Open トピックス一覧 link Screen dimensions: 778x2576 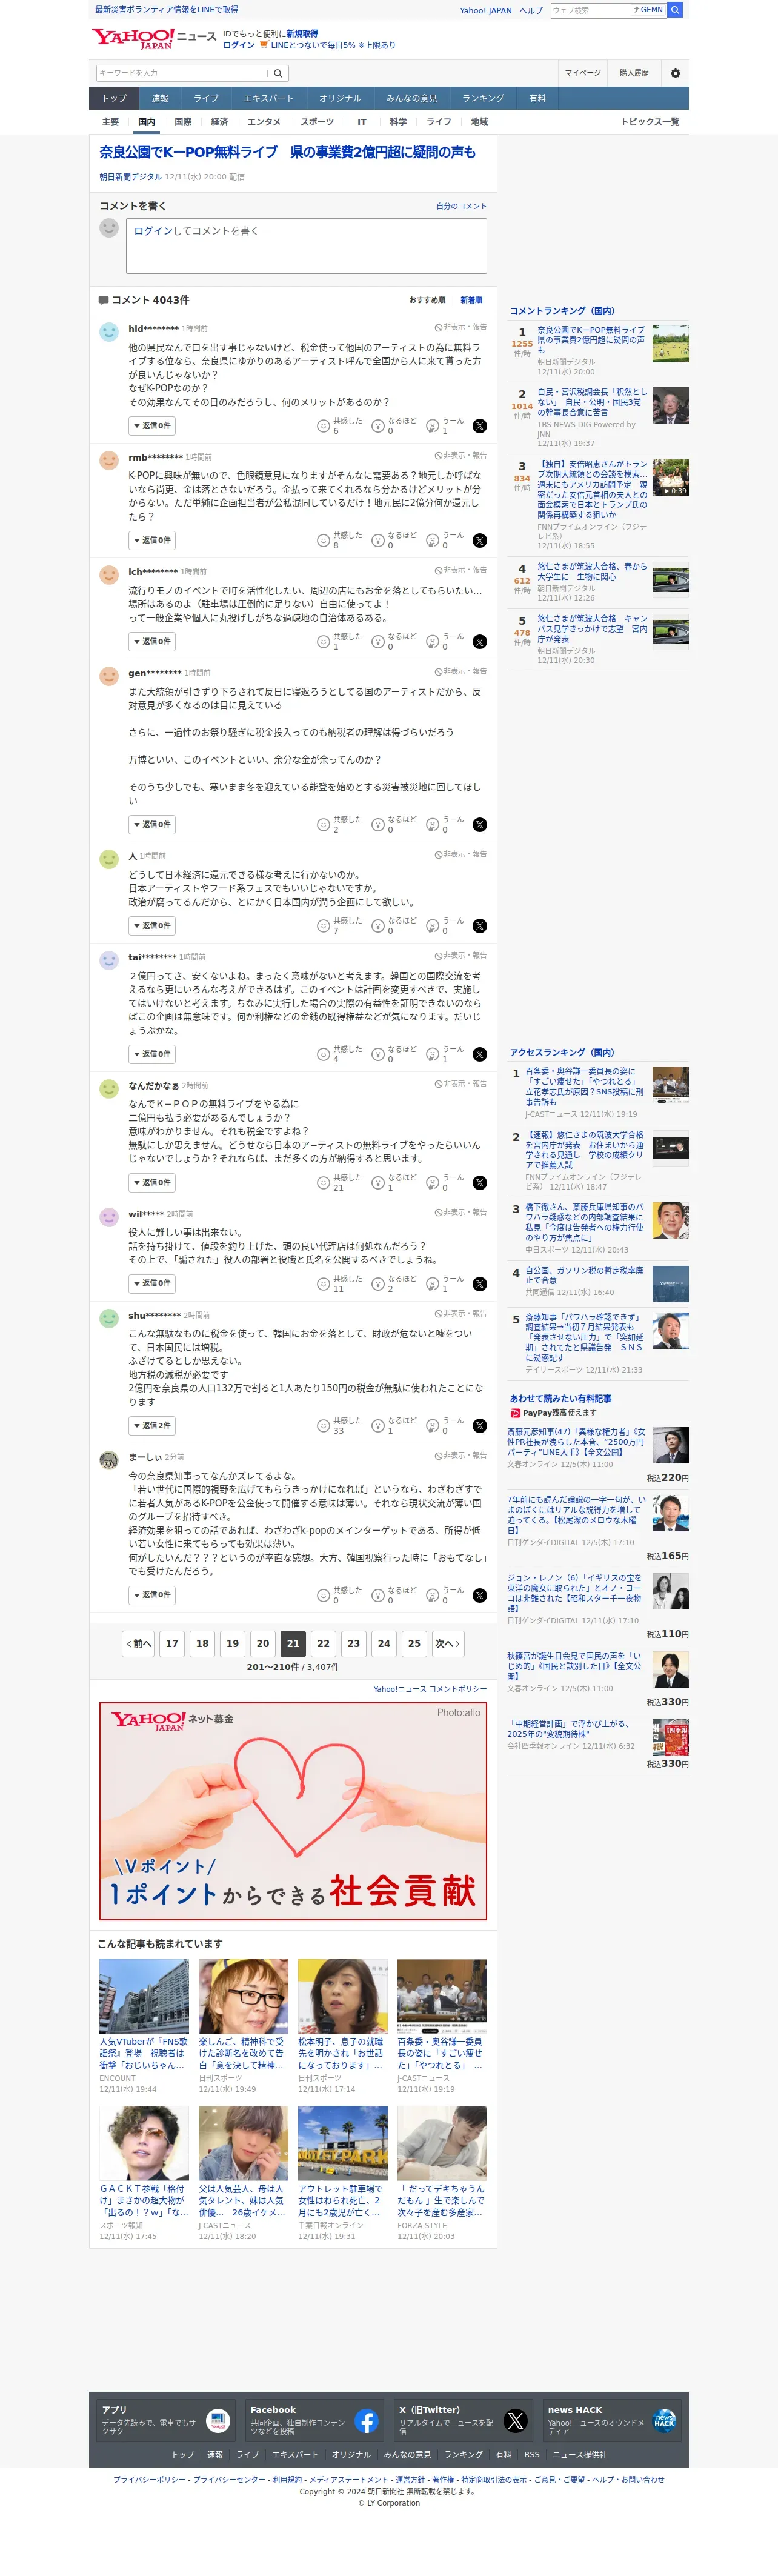click(x=650, y=122)
